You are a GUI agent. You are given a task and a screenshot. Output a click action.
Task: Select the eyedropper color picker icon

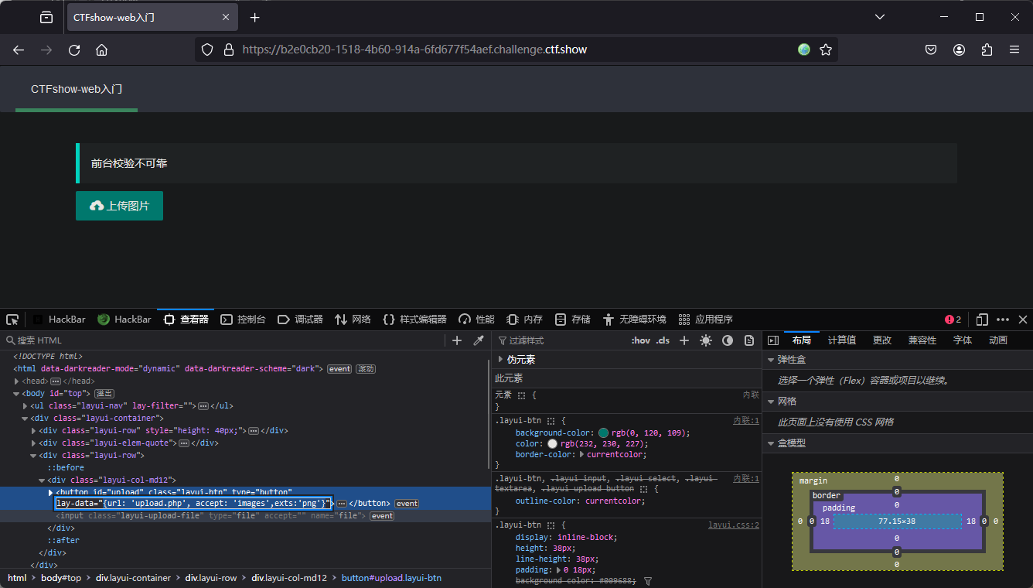[x=478, y=340]
